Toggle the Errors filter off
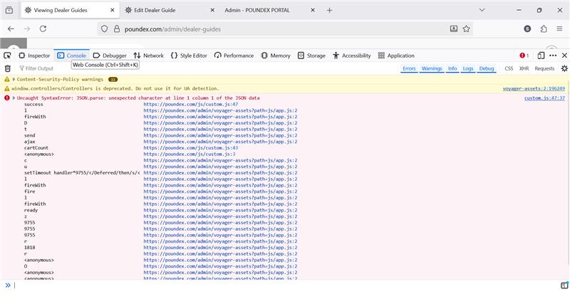This screenshot has height=299, width=570. click(409, 68)
